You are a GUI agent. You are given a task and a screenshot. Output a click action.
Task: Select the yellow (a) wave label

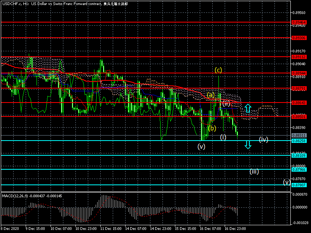210,95
